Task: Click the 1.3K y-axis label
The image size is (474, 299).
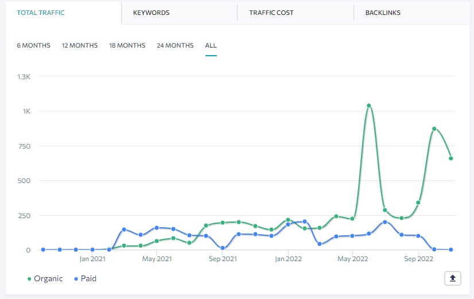Action: coord(24,77)
